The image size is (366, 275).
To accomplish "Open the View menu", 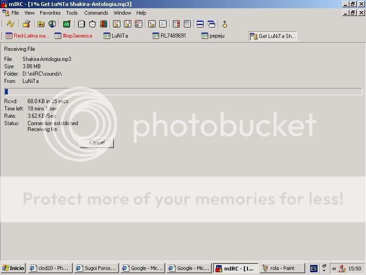I will pos(29,13).
